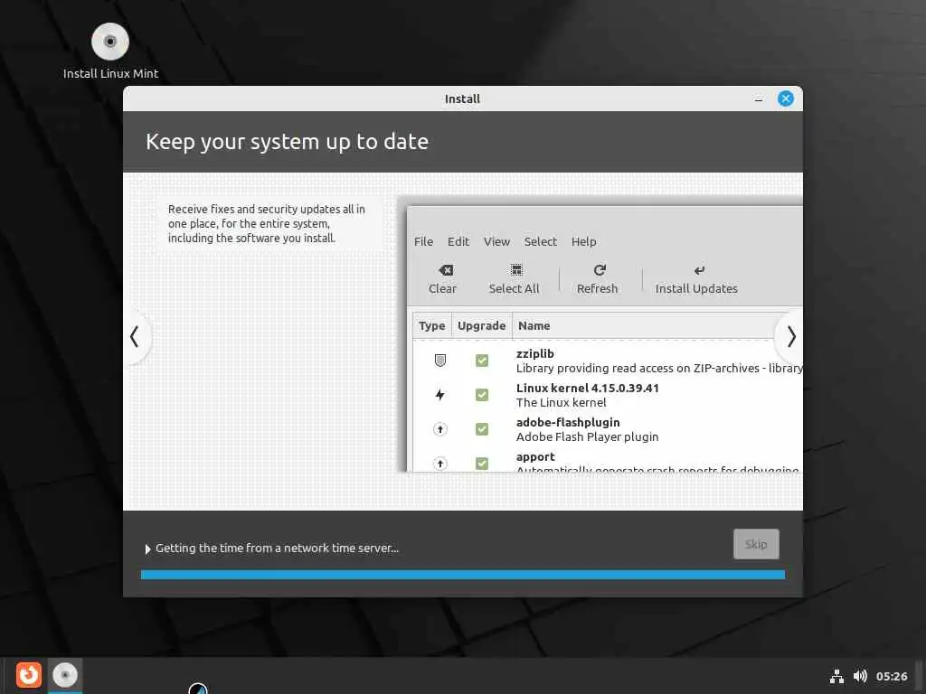This screenshot has height=694, width=926.
Task: Toggle the zziplib upgrade checkbox
Action: click(482, 360)
